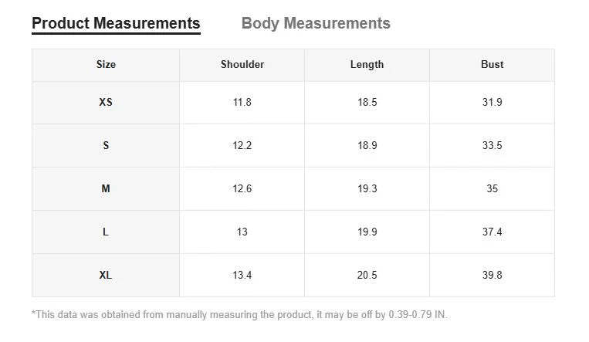The height and width of the screenshot is (342, 589).
Task: Switch to the Product Measurements tab
Action: 116,23
